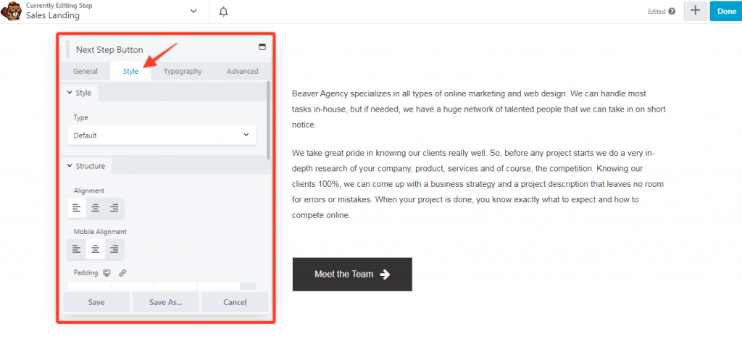Set Alignment to center
742x347 pixels.
96,209
